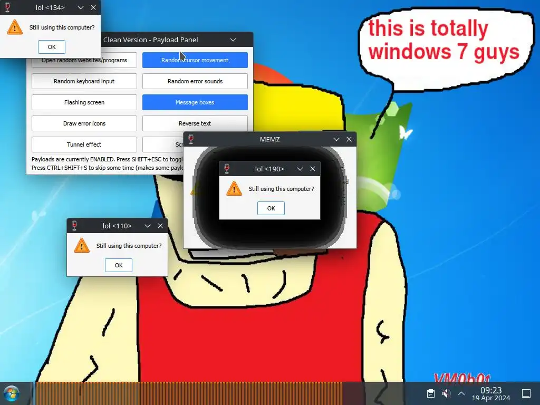Enable Draw error icons payload
Viewport: 540px width, 405px height.
click(84, 123)
